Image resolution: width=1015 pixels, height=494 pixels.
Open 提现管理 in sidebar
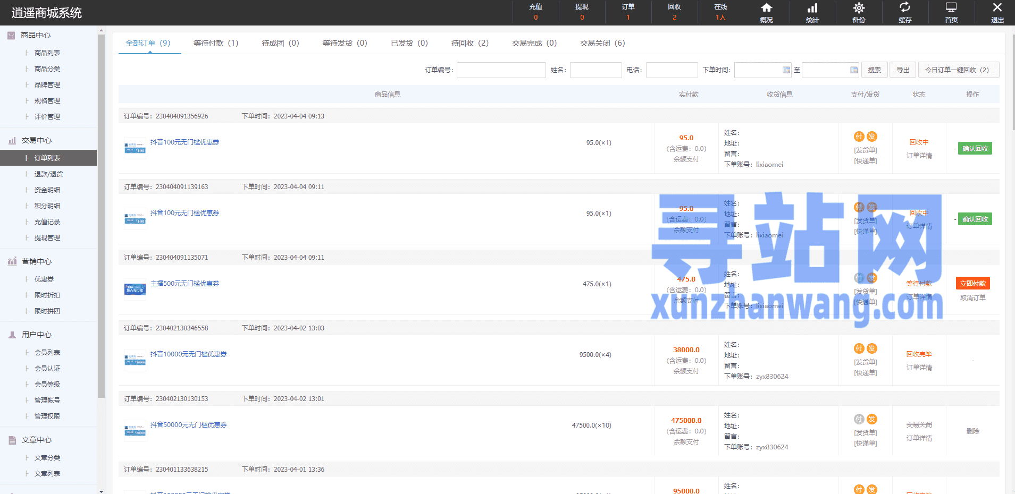tap(47, 238)
